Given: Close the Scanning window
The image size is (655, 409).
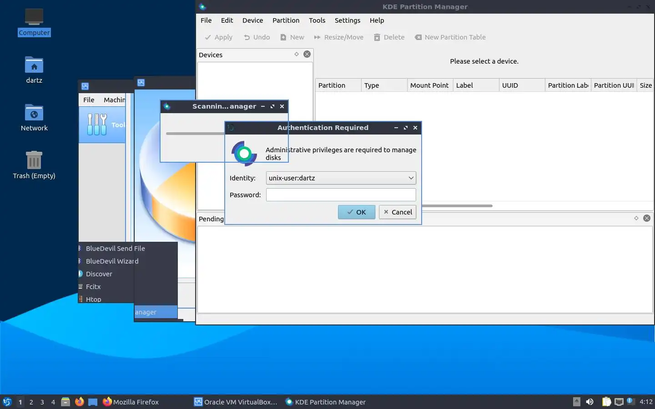Looking at the screenshot, I should 282,106.
